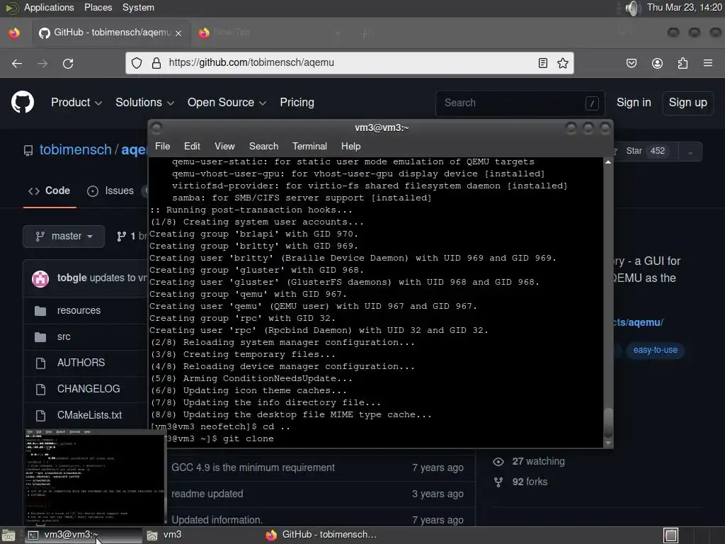Open the 92 forks link

pyautogui.click(x=530, y=482)
